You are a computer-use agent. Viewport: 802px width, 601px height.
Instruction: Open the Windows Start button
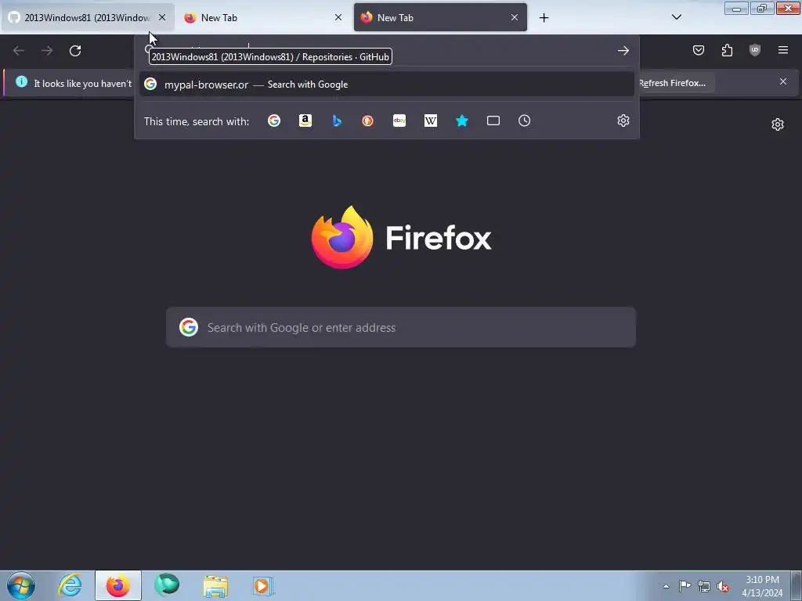pyautogui.click(x=21, y=585)
